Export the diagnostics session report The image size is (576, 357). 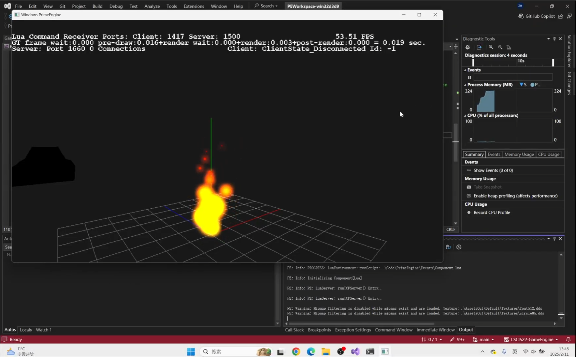(479, 47)
